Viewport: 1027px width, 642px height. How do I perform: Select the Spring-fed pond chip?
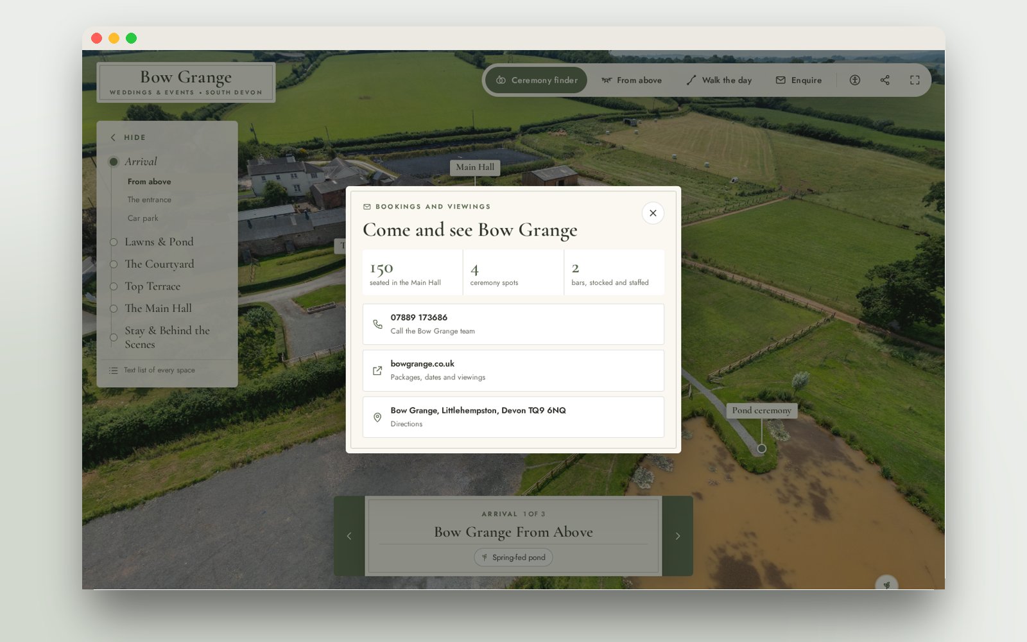[x=513, y=557]
